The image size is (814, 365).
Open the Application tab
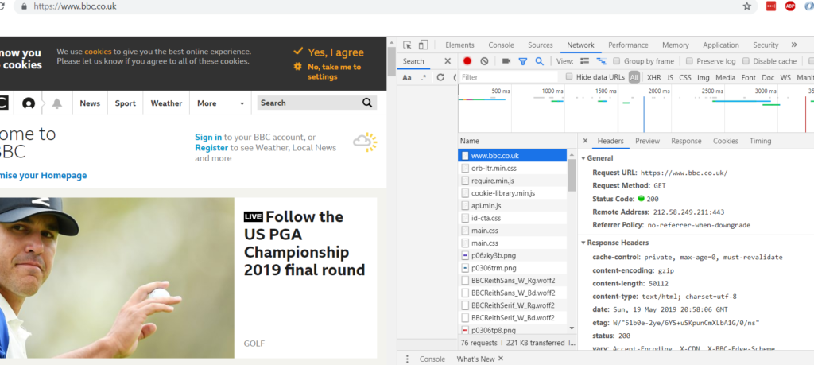pyautogui.click(x=720, y=45)
